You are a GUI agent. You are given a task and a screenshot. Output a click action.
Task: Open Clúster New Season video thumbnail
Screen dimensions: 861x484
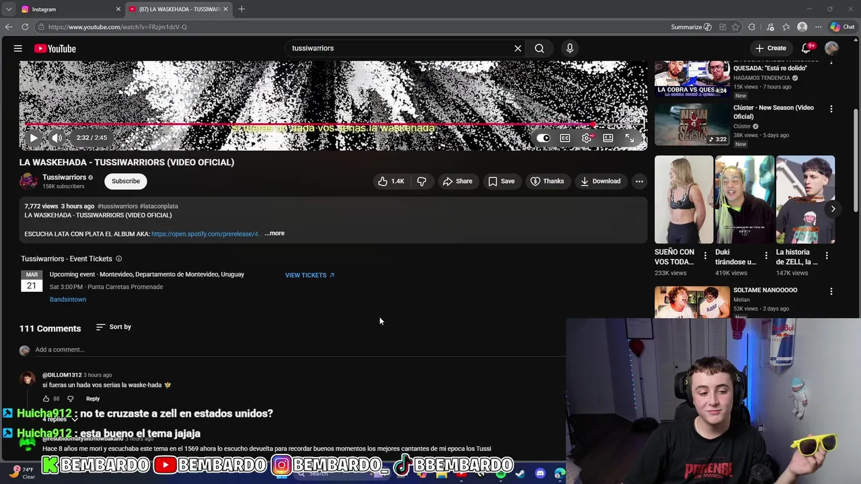click(692, 124)
